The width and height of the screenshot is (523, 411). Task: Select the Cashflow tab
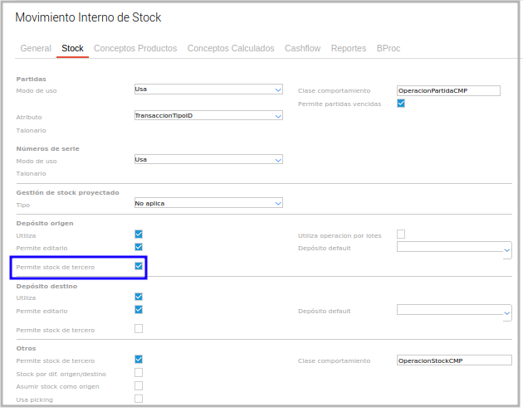(302, 49)
